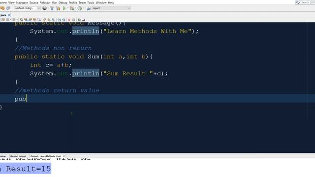
Task: Click the //Methods non return comment
Action: (53, 48)
